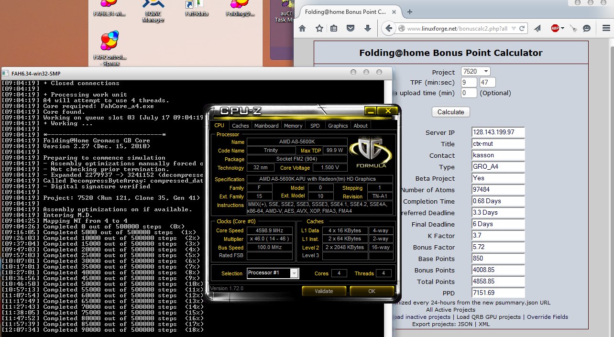Click the Base Points field 850
This screenshot has height=337, width=614.
point(498,259)
